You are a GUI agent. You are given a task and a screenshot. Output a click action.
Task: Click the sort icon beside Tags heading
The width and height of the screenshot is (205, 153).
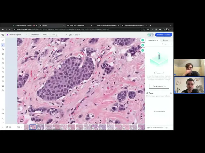171,93
